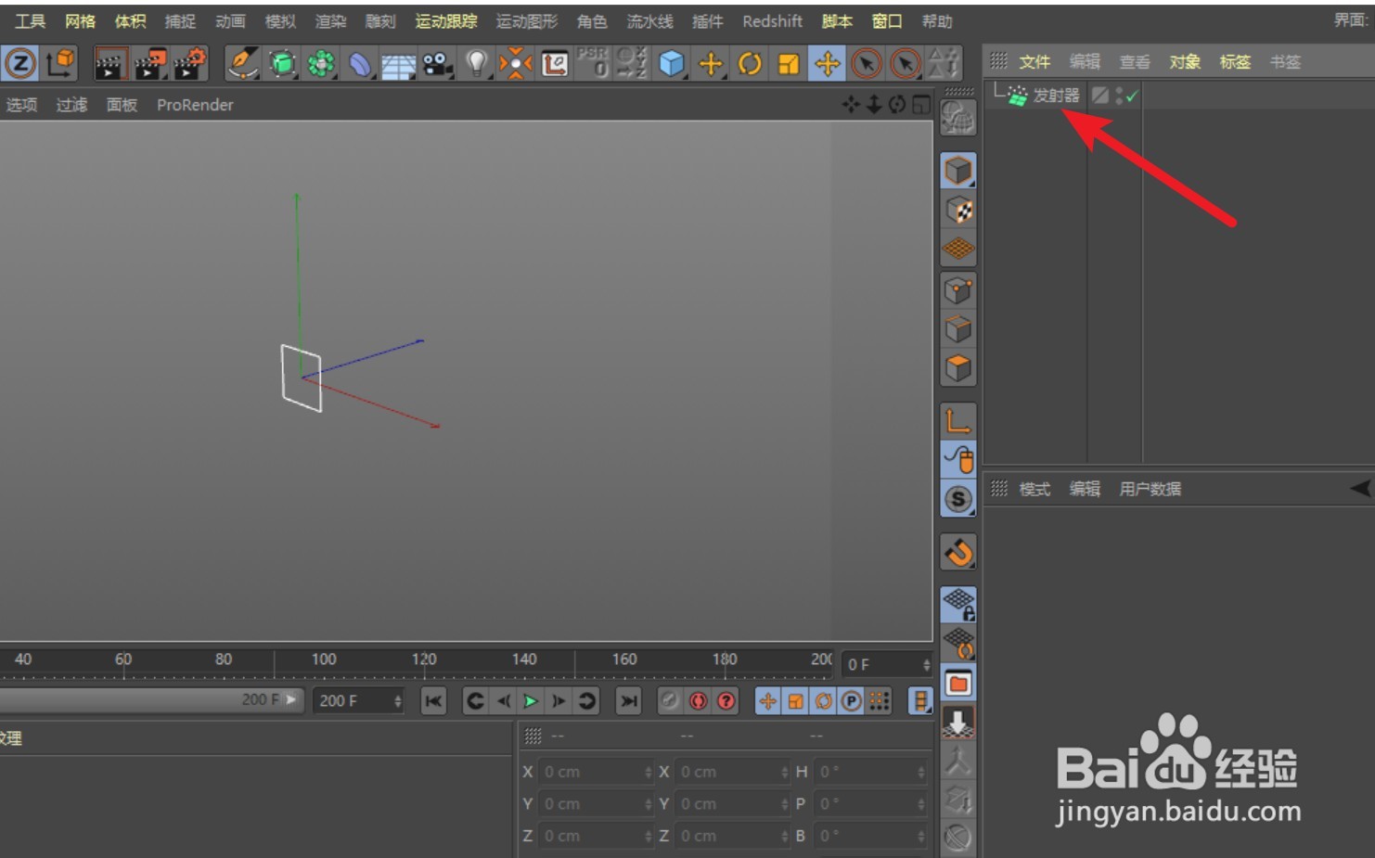This screenshot has width=1375, height=858.
Task: Open the 标签 menu in Object Manager
Action: [1235, 61]
